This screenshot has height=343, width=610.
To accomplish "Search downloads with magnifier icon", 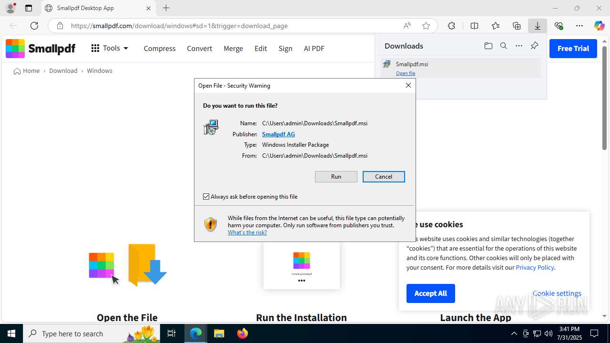I will (x=504, y=46).
